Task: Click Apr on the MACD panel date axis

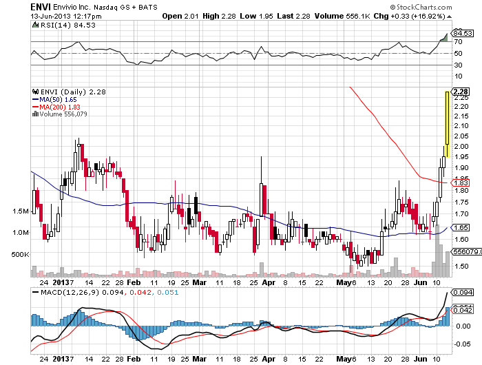Action: point(269,359)
